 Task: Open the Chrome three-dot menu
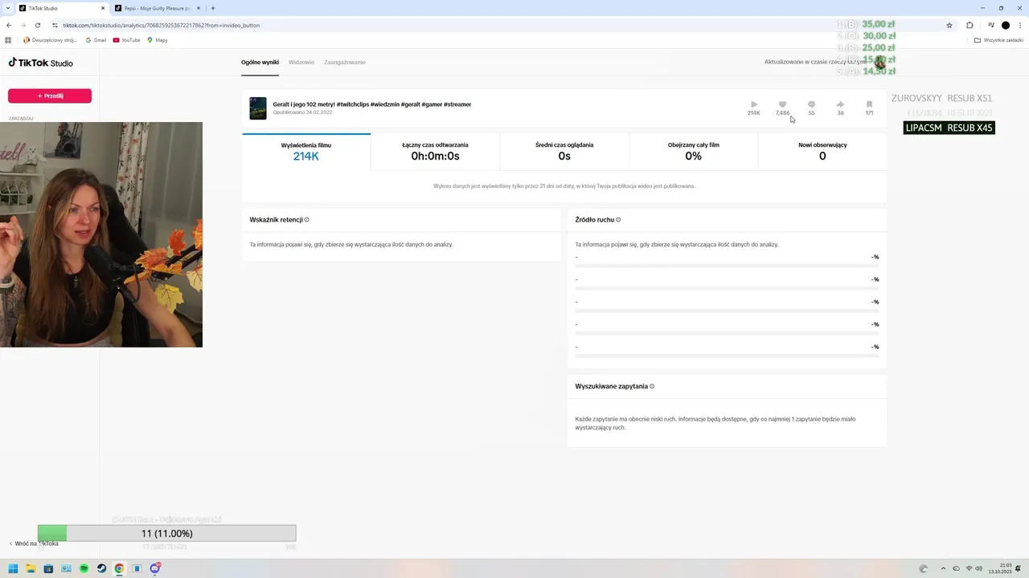point(1020,25)
